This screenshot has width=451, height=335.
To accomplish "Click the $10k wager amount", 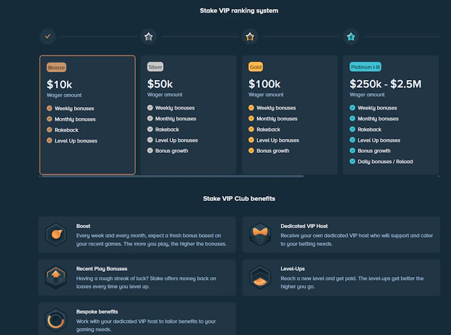I will coord(60,85).
